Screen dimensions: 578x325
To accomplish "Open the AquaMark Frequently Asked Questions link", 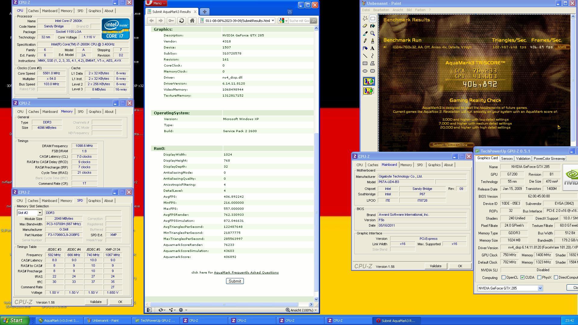I will click(246, 273).
